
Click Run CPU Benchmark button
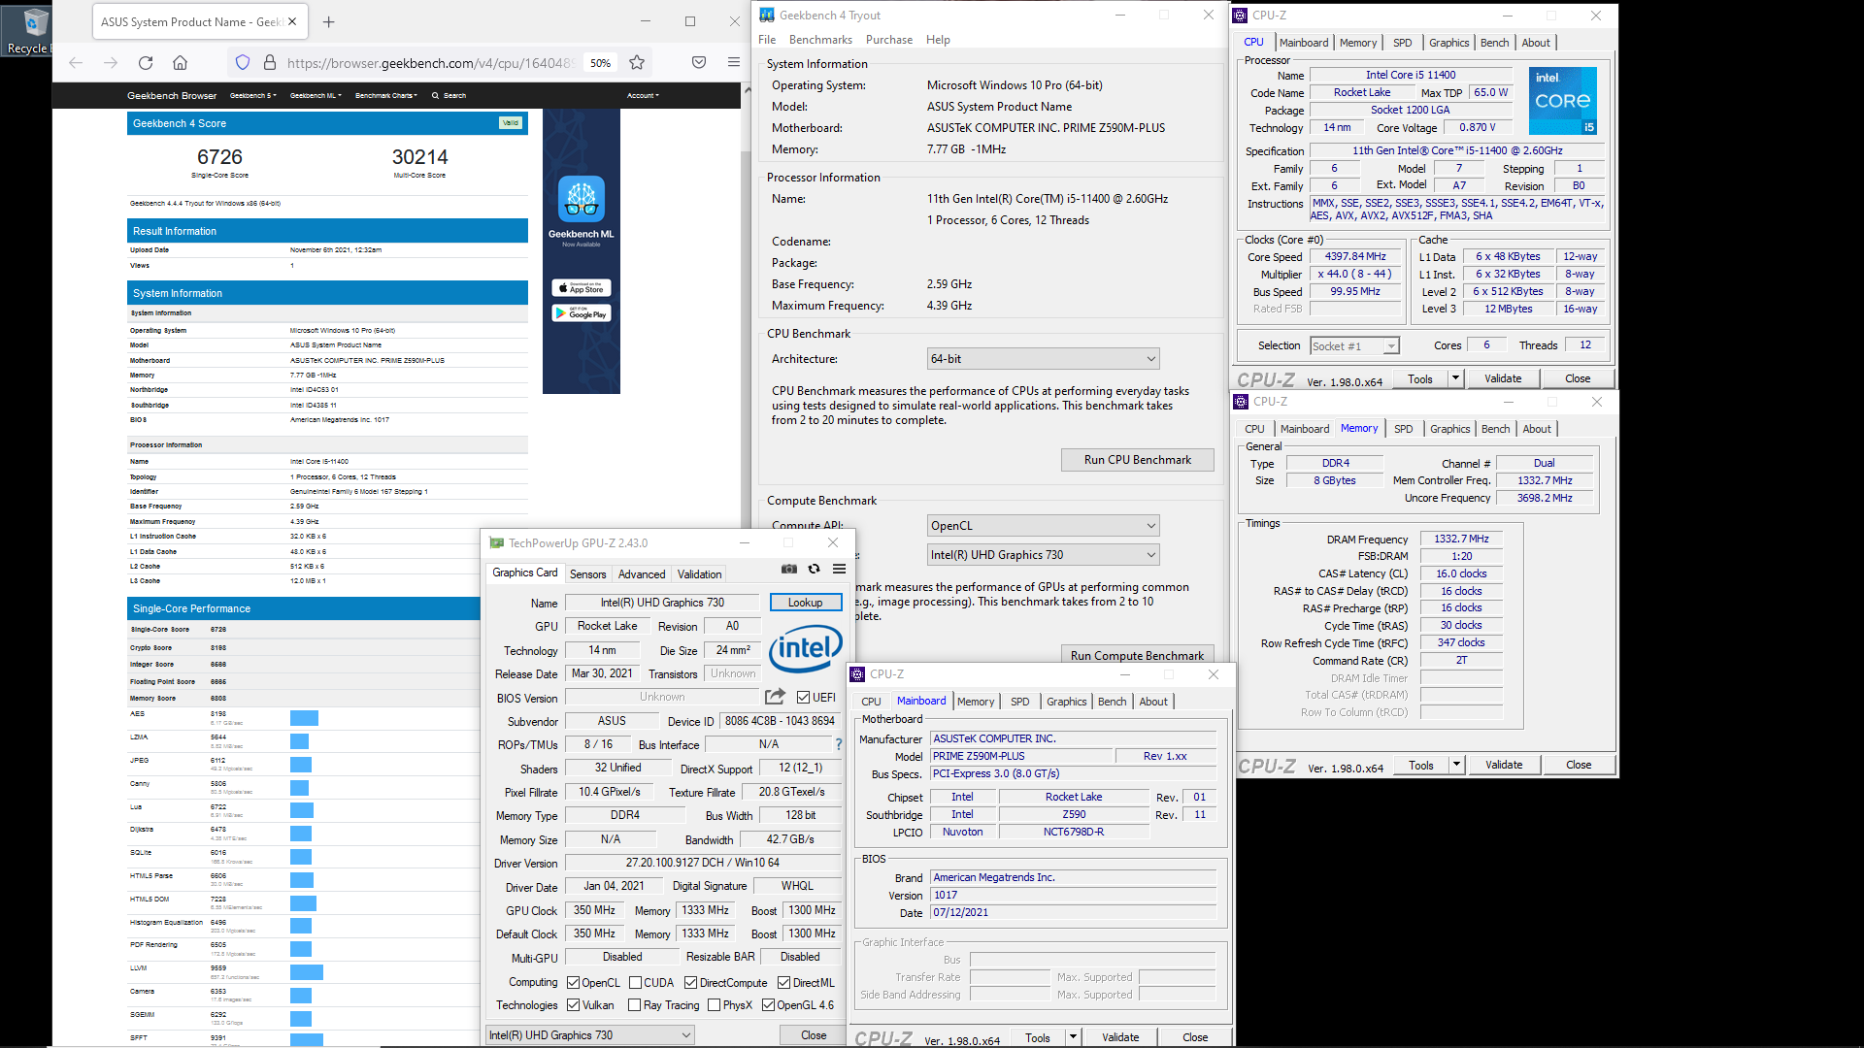[x=1137, y=460]
